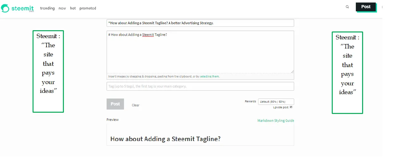Open the promoted posts feed
Image resolution: width=402 pixels, height=164 pixels.
[88, 8]
